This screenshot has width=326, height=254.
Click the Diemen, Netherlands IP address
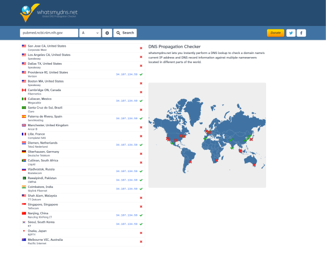[x=126, y=145]
